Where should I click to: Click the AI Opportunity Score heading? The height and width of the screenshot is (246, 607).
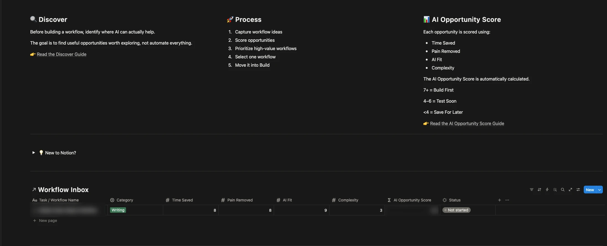tap(466, 19)
